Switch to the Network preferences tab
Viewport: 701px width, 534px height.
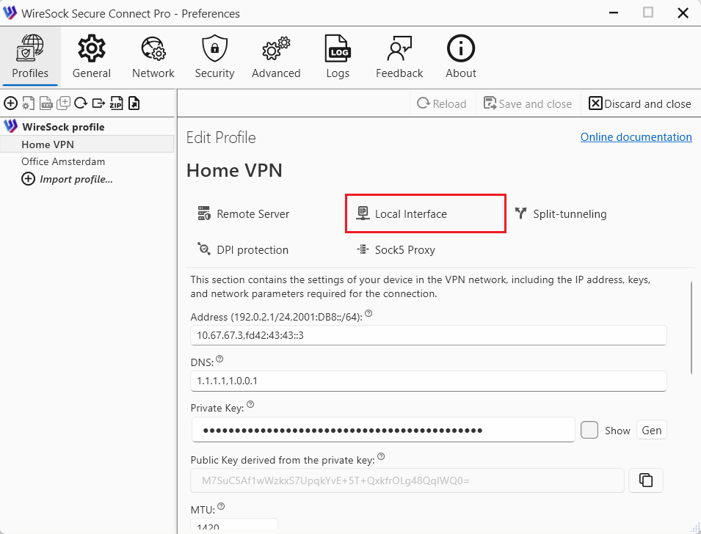point(153,56)
